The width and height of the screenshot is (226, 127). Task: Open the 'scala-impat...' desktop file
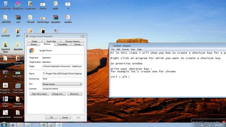tap(6, 114)
